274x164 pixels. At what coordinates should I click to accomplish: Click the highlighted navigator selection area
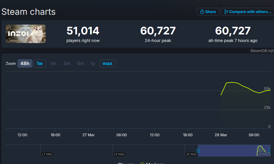(234, 150)
